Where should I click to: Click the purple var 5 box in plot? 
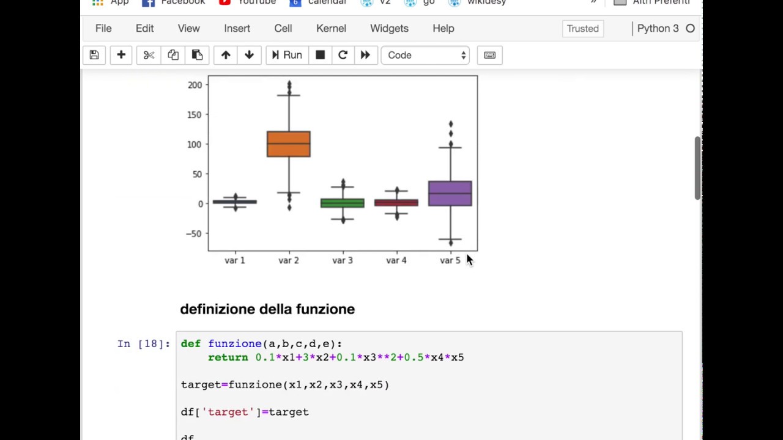[450, 193]
